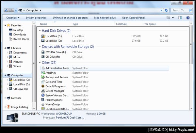Viewport: 196px width, 133px height.
Task: Choose Uninstall or change a program
Action: (x=70, y=18)
